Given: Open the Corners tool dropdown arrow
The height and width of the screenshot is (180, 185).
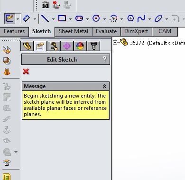Looking at the screenshot, I should (x=16, y=152).
